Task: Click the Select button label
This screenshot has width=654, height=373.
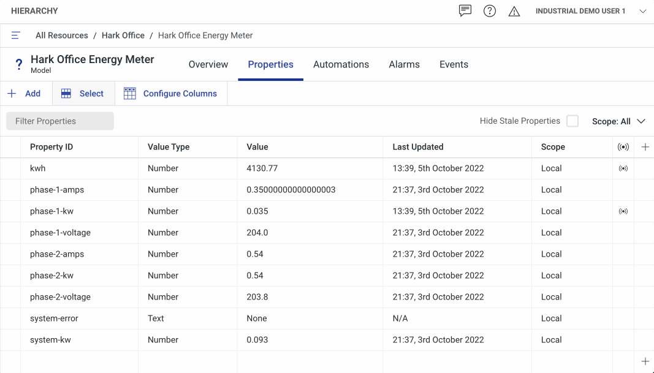Action: click(91, 94)
